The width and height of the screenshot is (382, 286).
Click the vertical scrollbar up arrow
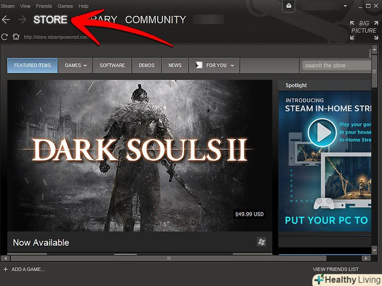(x=375, y=50)
